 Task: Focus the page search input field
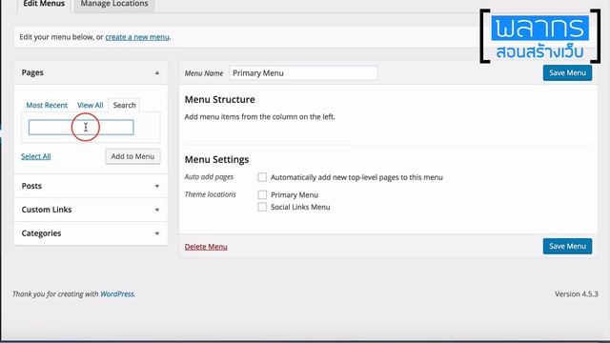click(81, 127)
